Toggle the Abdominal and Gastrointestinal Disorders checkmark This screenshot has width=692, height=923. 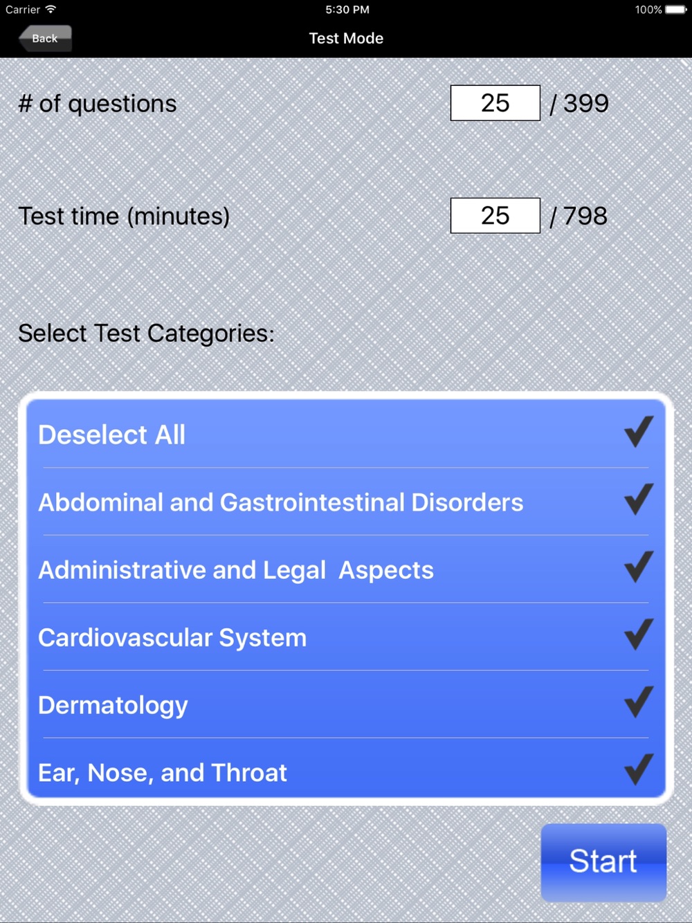638,500
